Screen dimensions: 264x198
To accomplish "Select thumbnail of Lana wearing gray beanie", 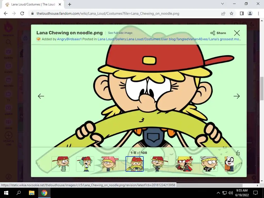I will coord(209,164).
